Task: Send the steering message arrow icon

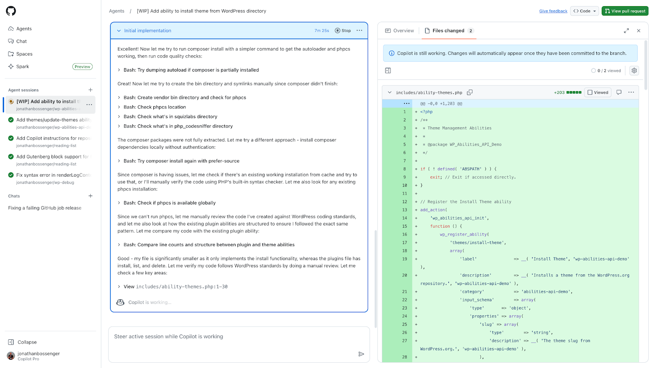Action: [361, 354]
